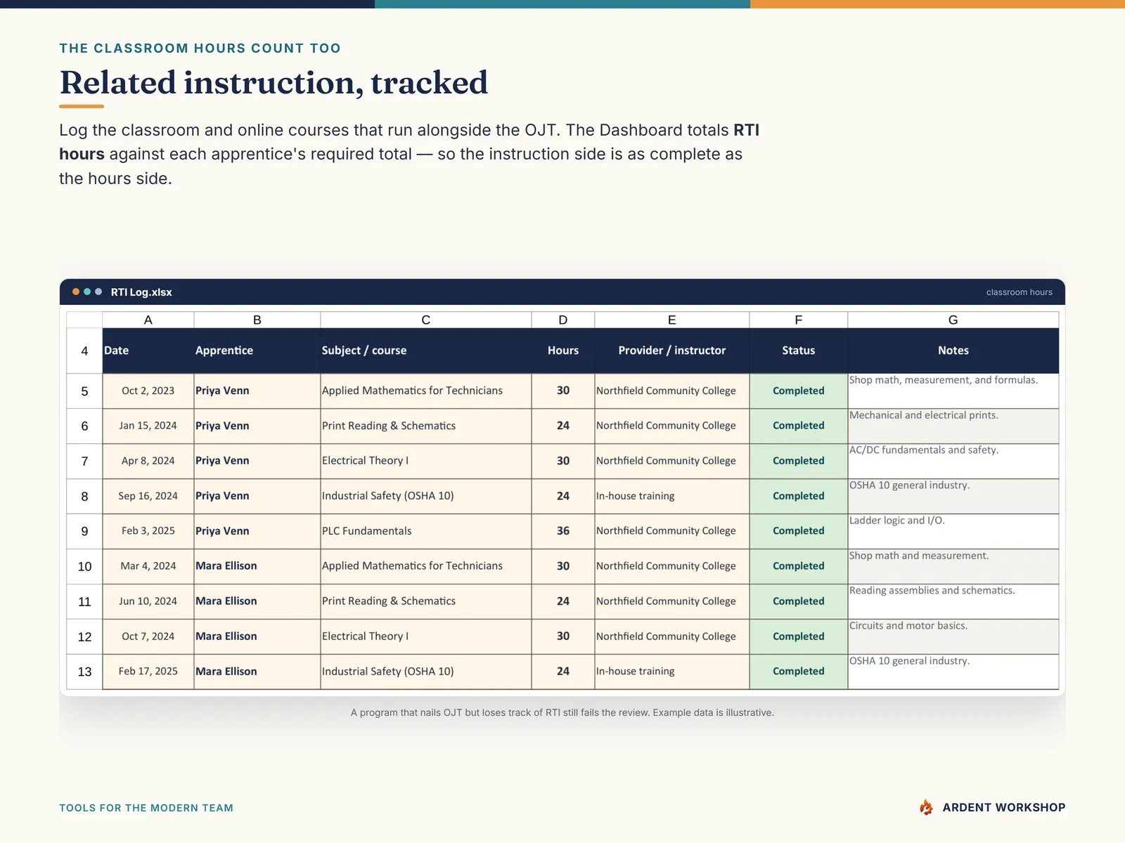This screenshot has width=1125, height=843.
Task: Select column F header
Action: pyautogui.click(x=799, y=320)
